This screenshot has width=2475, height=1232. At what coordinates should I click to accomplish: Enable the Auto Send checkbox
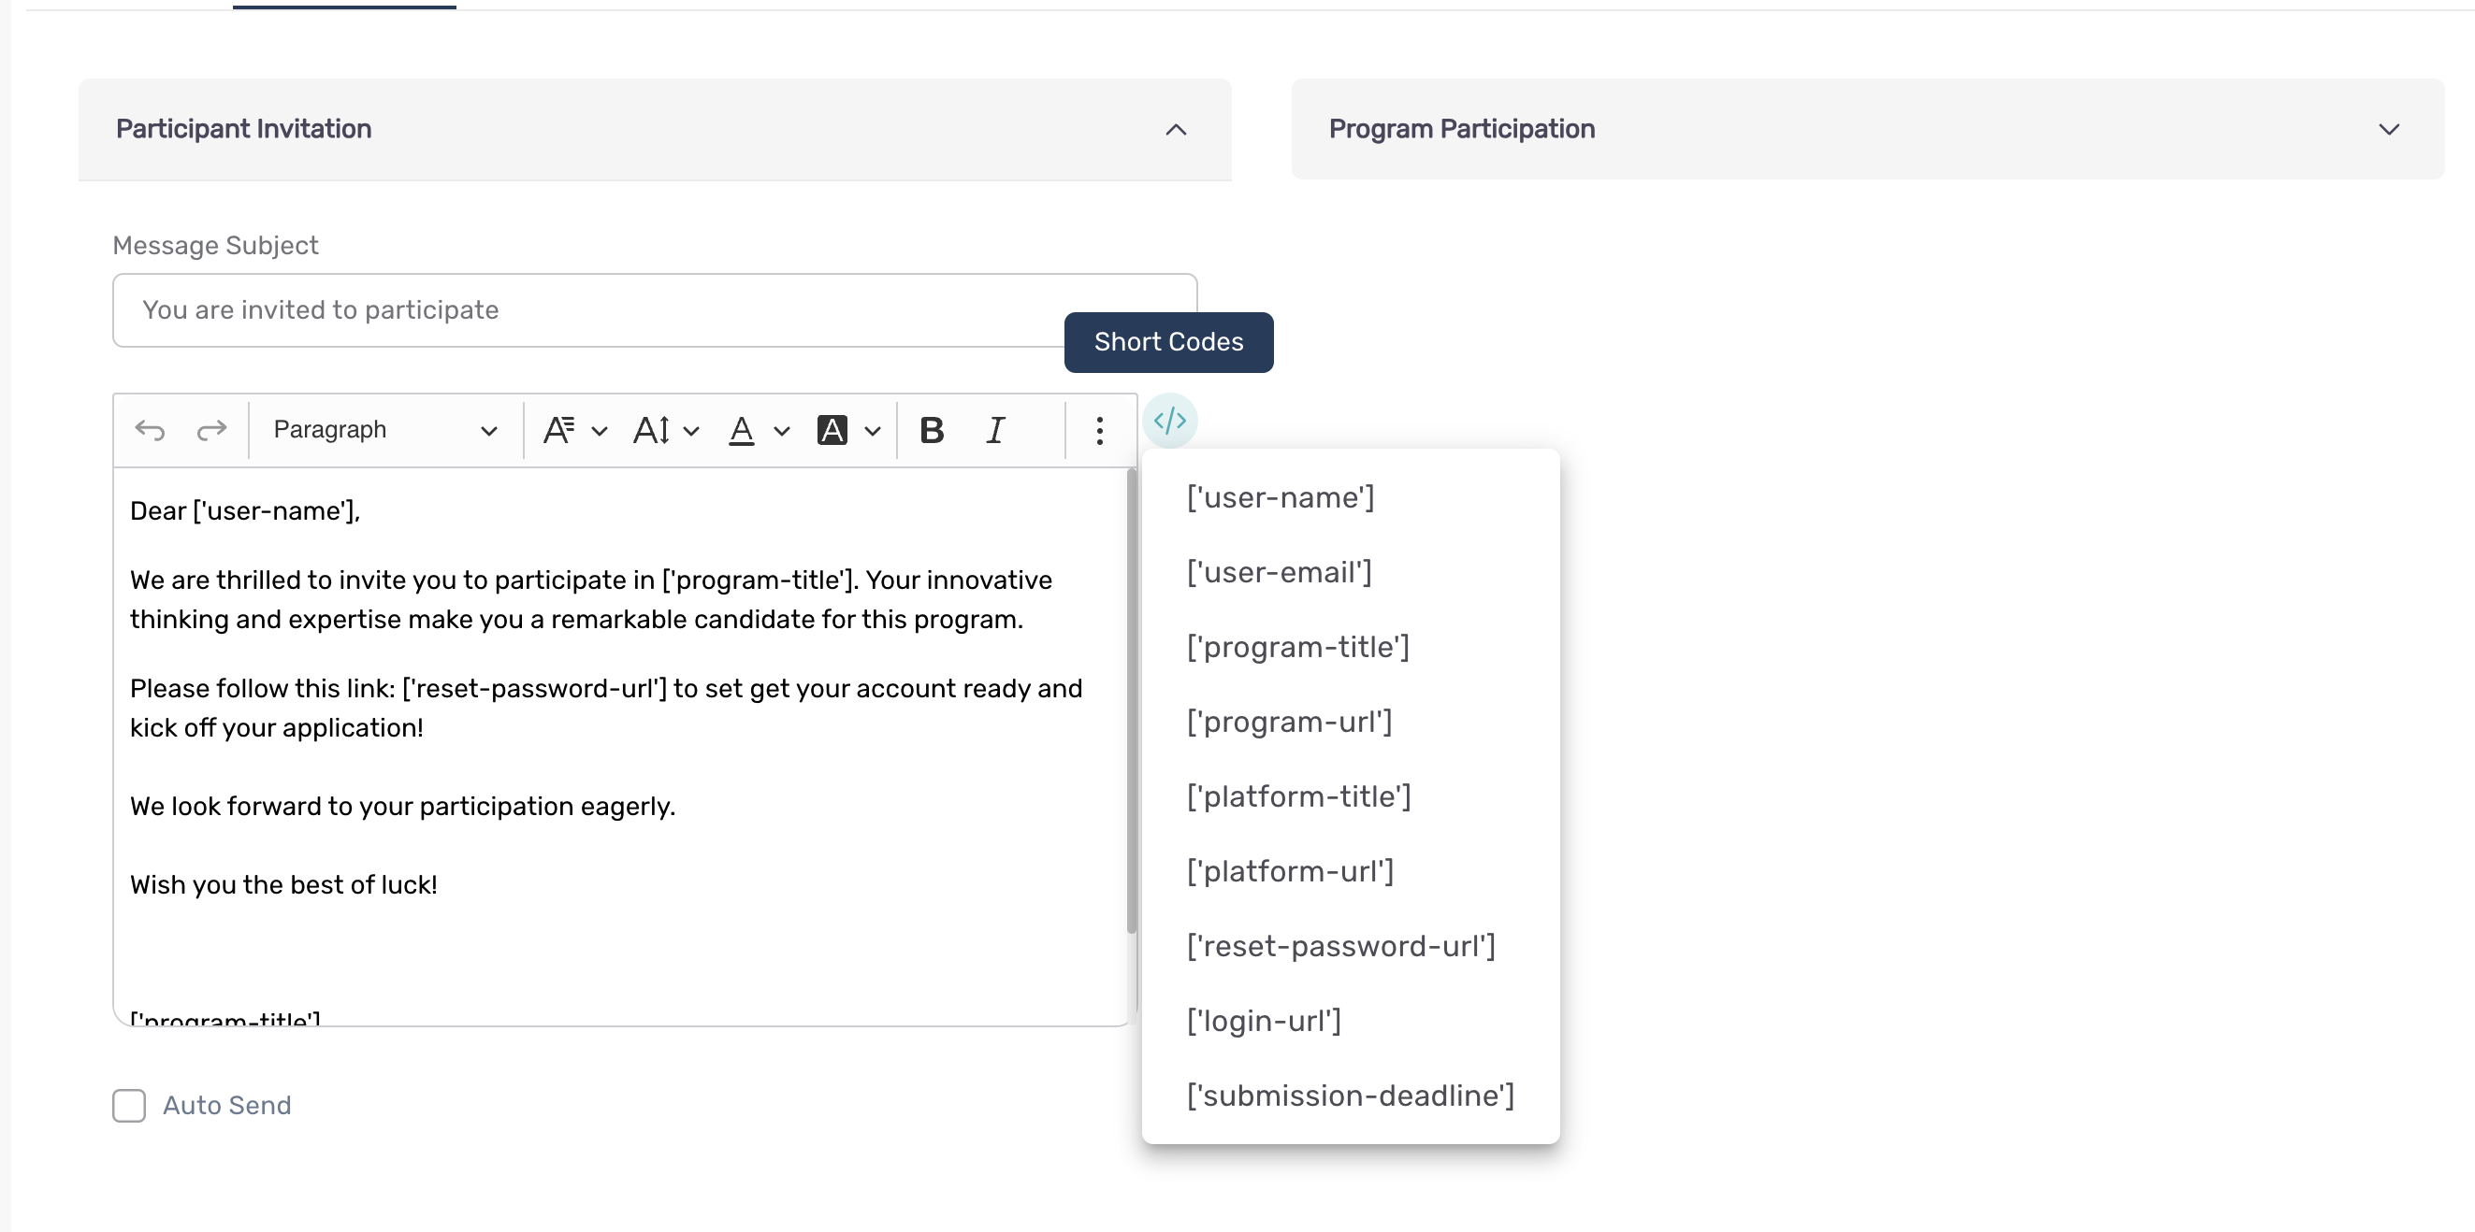(x=129, y=1104)
